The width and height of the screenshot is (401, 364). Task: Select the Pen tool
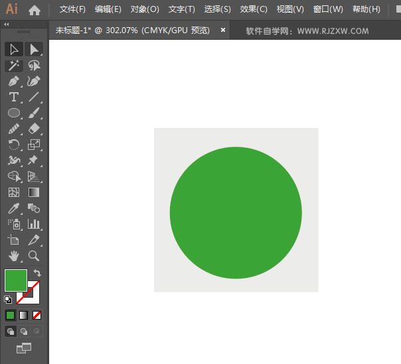pyautogui.click(x=14, y=82)
